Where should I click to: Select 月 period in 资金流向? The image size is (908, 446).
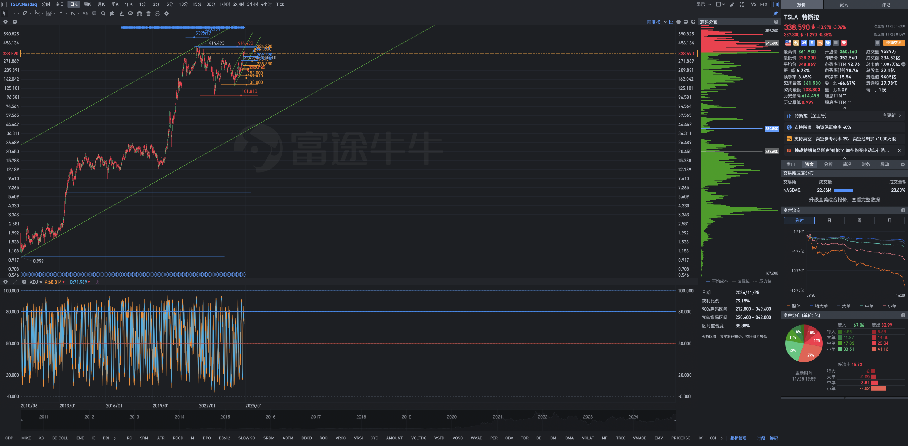(x=890, y=221)
